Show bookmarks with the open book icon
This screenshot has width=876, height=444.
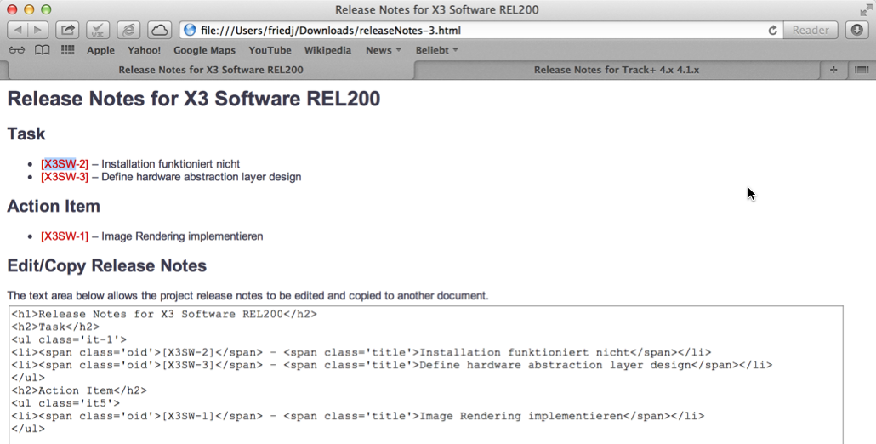pos(42,50)
